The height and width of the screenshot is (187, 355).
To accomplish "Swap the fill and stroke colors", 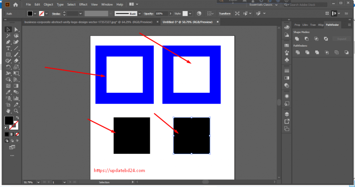I will click(x=17, y=118).
